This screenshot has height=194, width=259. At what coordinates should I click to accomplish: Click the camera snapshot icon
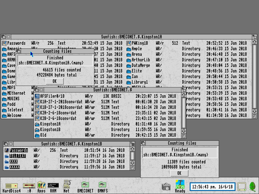click(x=166, y=186)
